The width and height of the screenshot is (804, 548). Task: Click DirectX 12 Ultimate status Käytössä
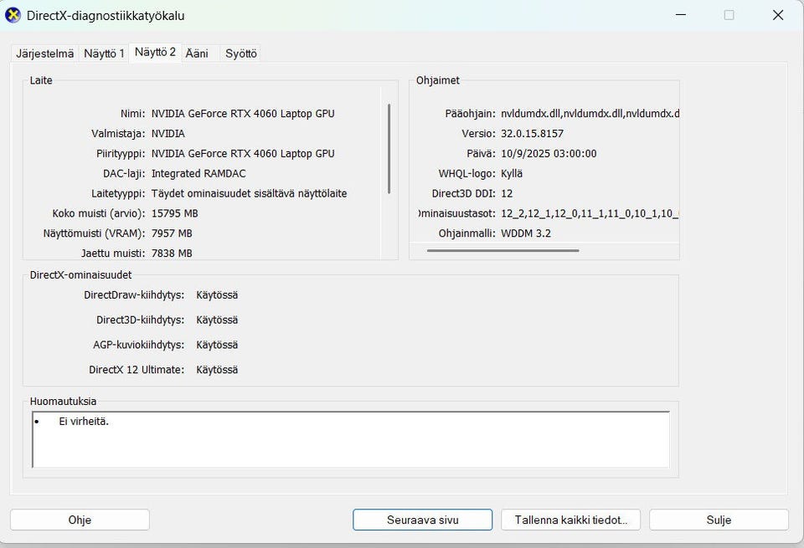217,370
